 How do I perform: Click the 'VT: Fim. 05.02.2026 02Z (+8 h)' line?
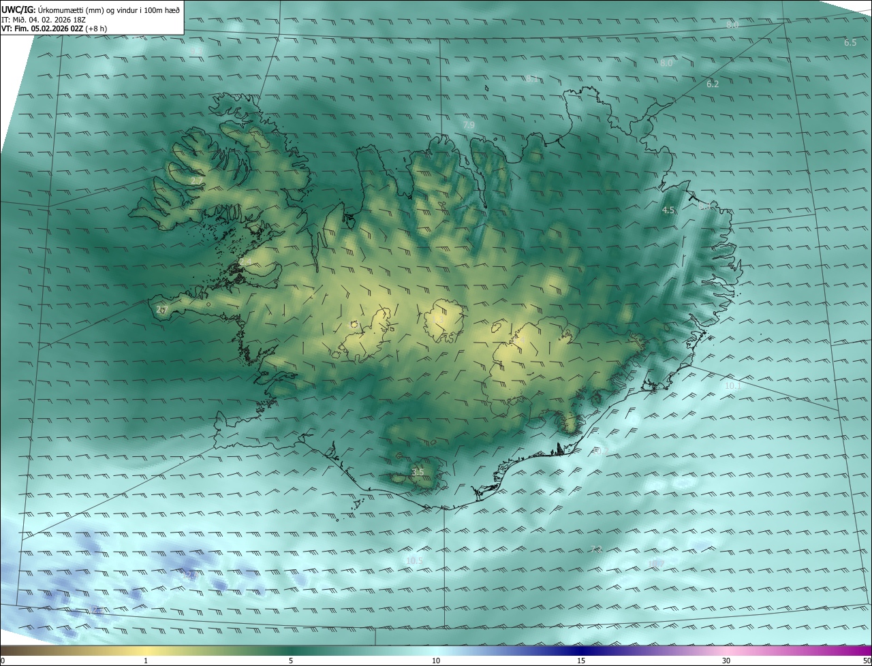coord(54,29)
